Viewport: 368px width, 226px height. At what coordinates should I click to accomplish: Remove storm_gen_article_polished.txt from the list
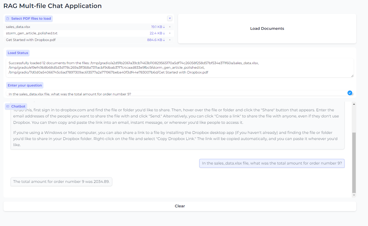(x=170, y=33)
